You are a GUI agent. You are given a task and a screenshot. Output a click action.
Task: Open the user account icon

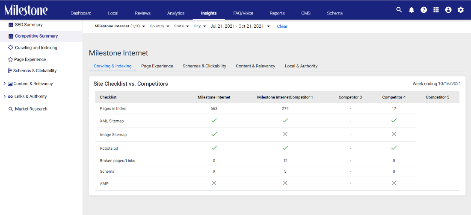(448, 10)
